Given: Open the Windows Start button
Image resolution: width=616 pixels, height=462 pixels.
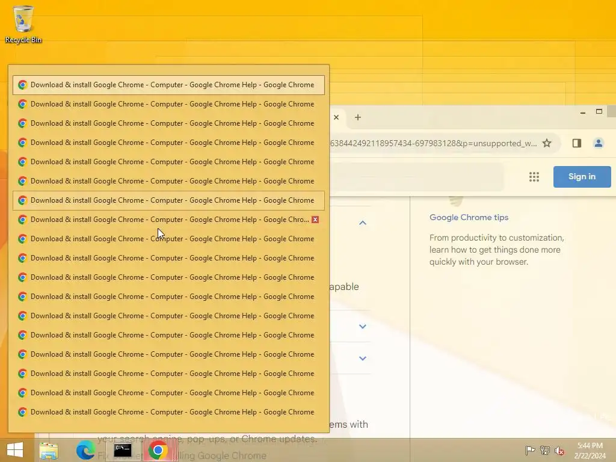Looking at the screenshot, I should [15, 450].
